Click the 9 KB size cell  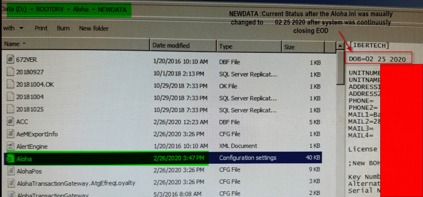pyautogui.click(x=315, y=170)
